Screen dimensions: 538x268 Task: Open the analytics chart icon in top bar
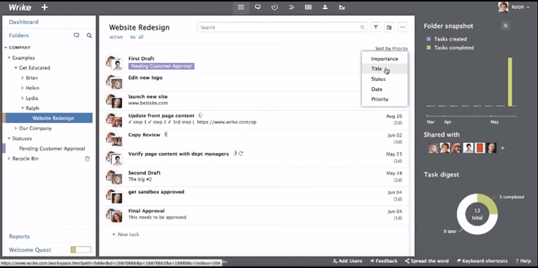pos(342,7)
